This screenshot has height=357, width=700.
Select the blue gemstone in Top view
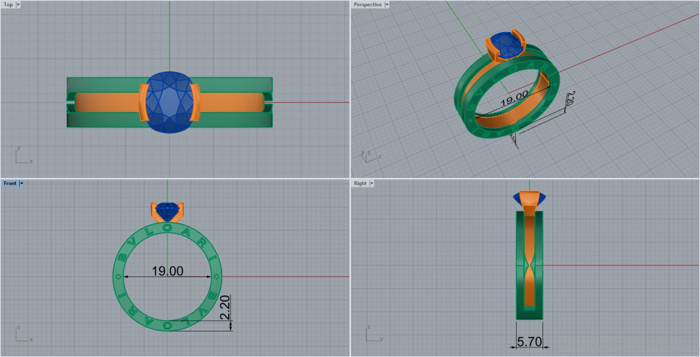pos(169,102)
